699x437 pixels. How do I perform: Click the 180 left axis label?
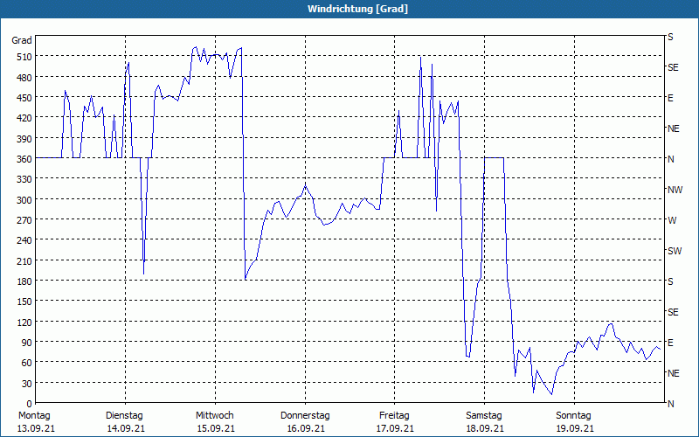[x=24, y=281]
